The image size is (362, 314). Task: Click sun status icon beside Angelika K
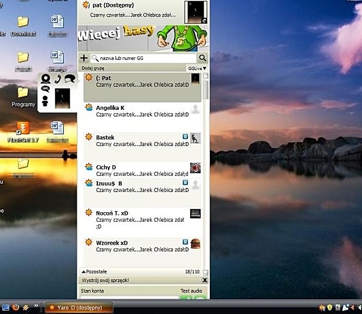[89, 107]
